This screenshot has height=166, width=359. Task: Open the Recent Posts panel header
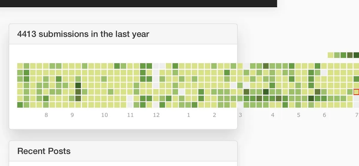point(44,151)
